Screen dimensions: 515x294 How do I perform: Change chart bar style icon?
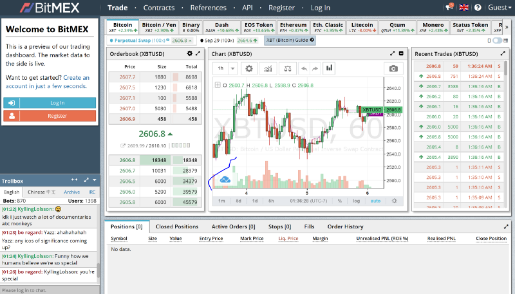[x=329, y=68]
